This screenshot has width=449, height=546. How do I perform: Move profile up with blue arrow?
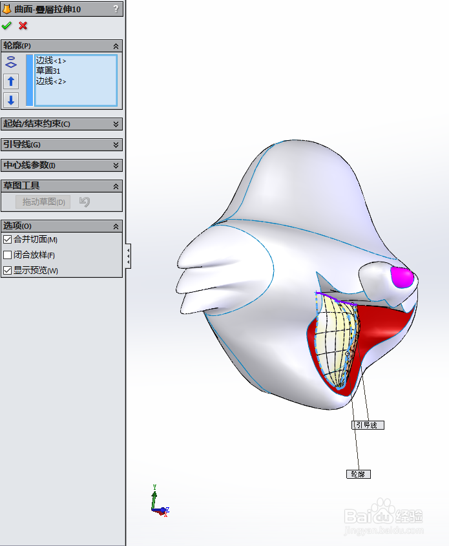tap(11, 81)
